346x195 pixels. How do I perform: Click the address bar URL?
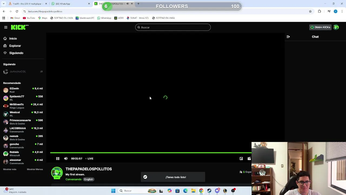(45, 11)
